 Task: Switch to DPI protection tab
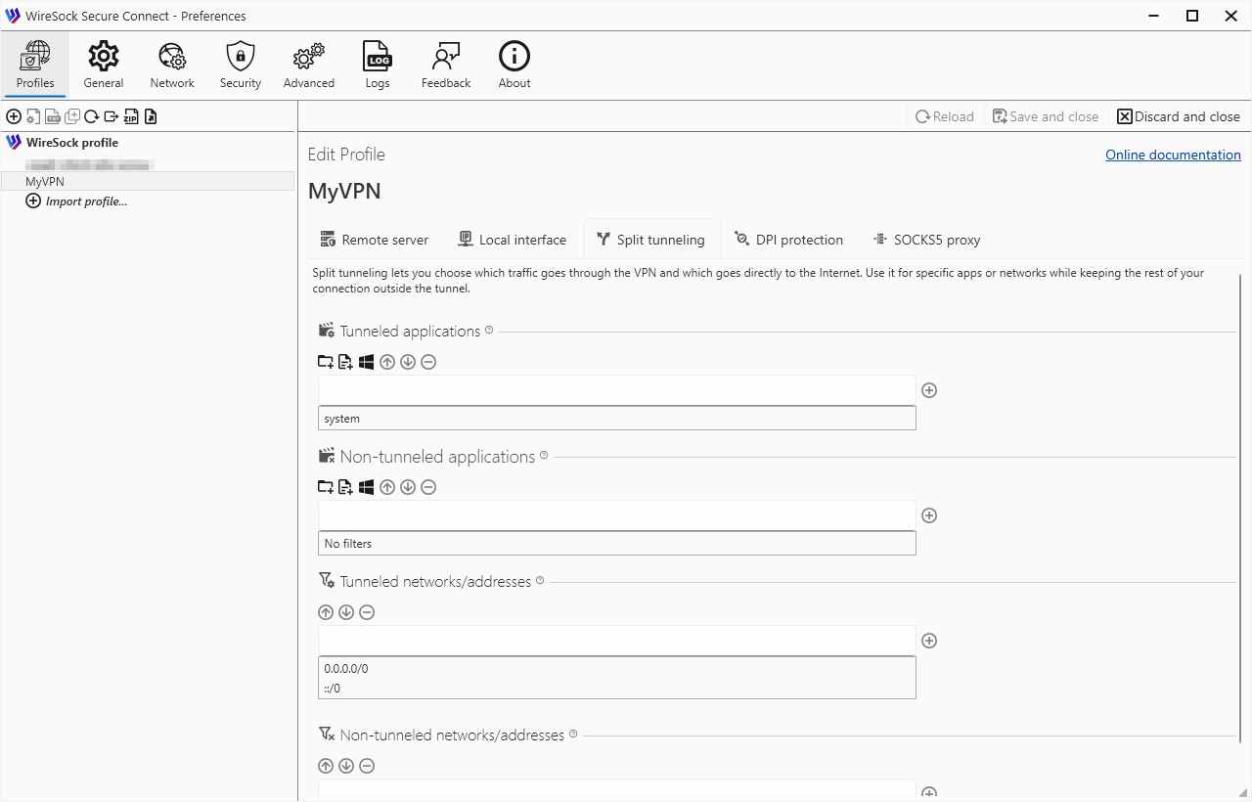[x=788, y=240]
